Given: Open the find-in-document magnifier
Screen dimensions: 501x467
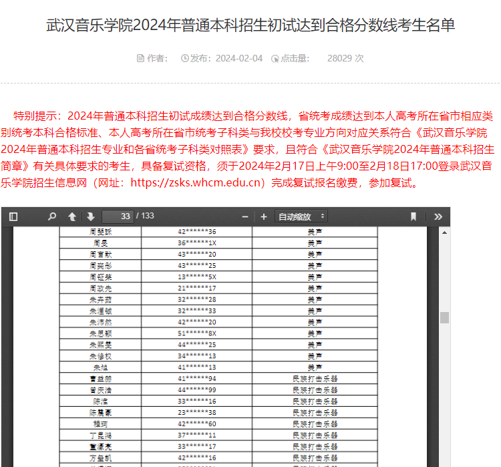Looking at the screenshot, I should coord(52,216).
